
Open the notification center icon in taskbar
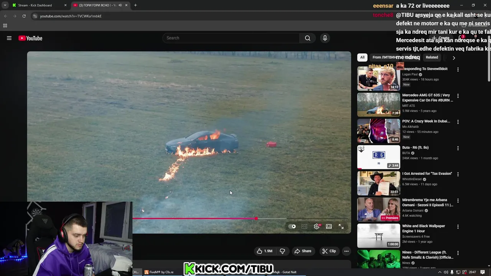(x=483, y=272)
